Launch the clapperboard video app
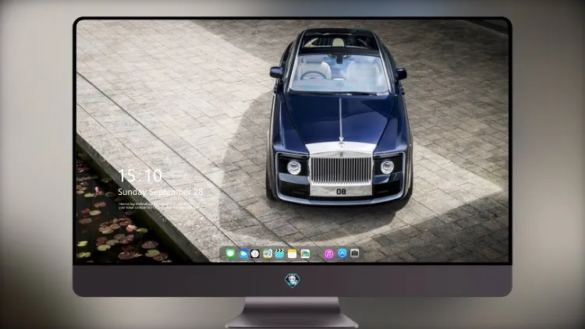Image resolution: width=585 pixels, height=329 pixels. point(279,253)
